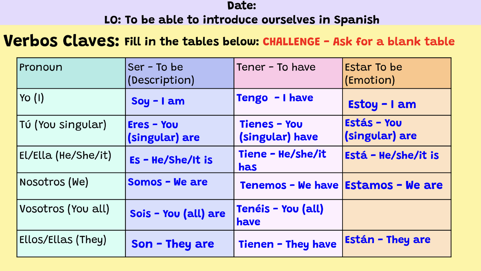Select the 'Nosotros (We)' pronoun cell
Screen dimensions: 481x271
[x=71, y=186]
